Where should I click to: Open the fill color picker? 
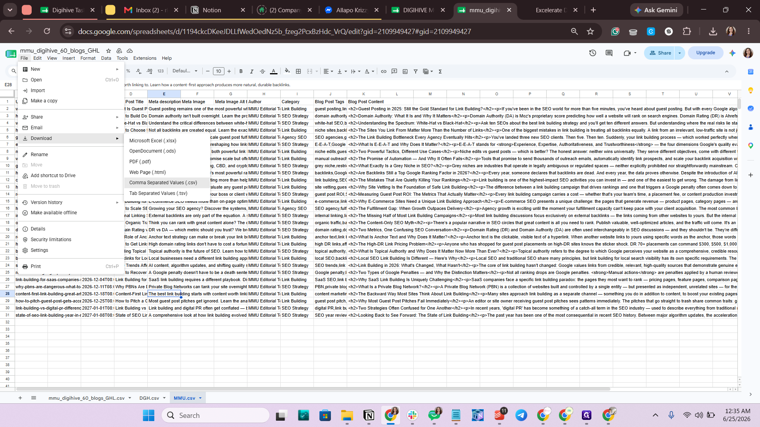[287, 71]
